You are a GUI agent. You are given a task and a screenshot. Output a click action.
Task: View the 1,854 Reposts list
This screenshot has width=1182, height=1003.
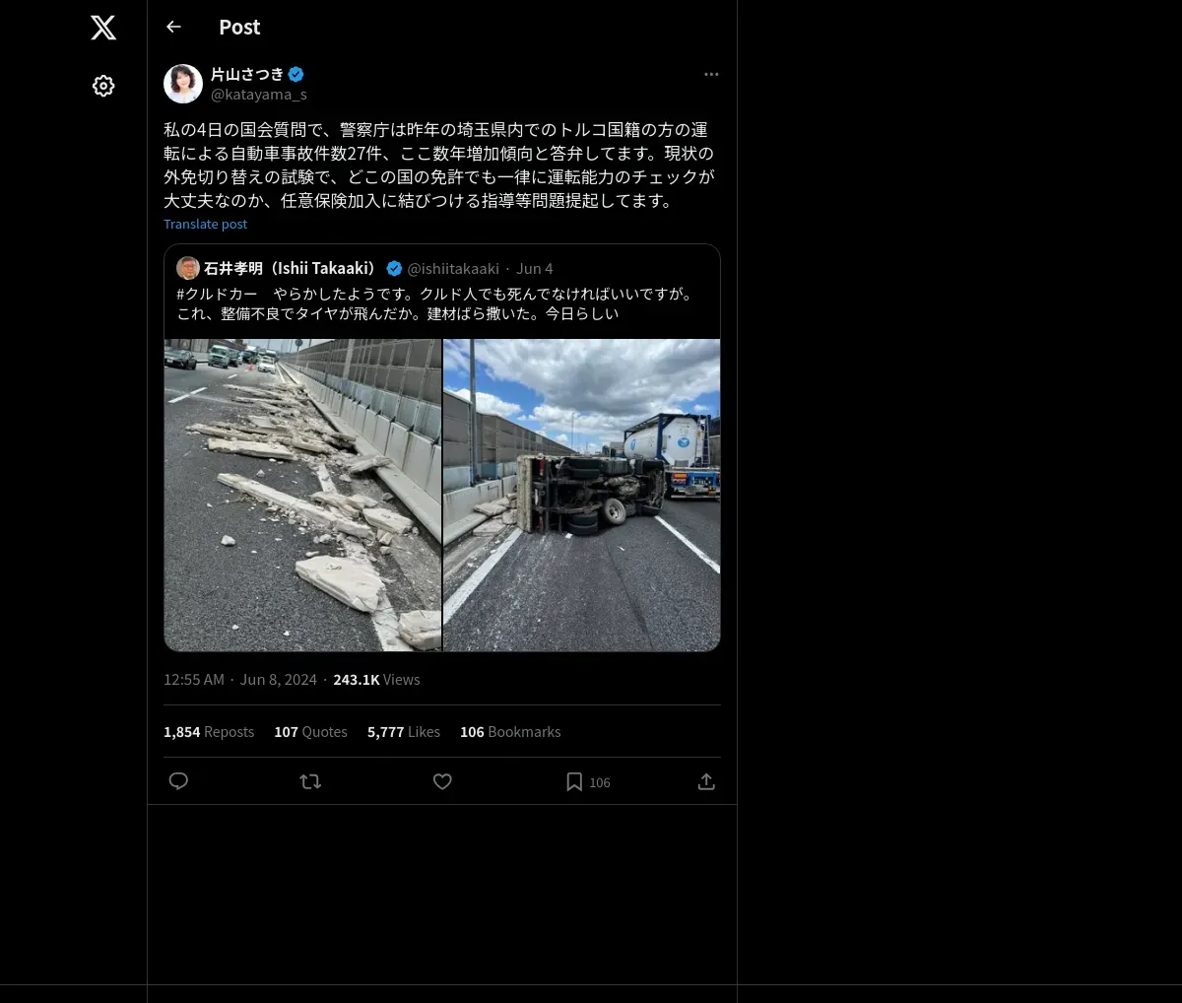click(209, 732)
